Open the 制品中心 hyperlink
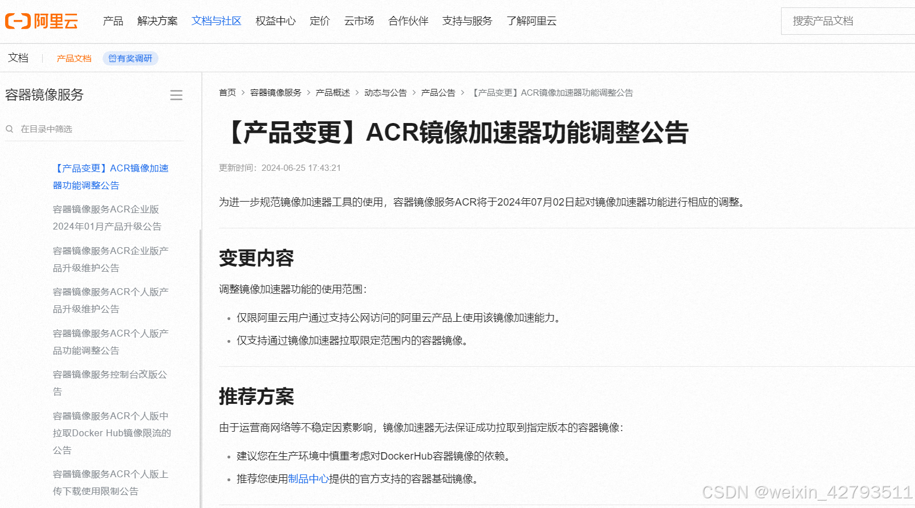The width and height of the screenshot is (915, 508). pos(308,479)
